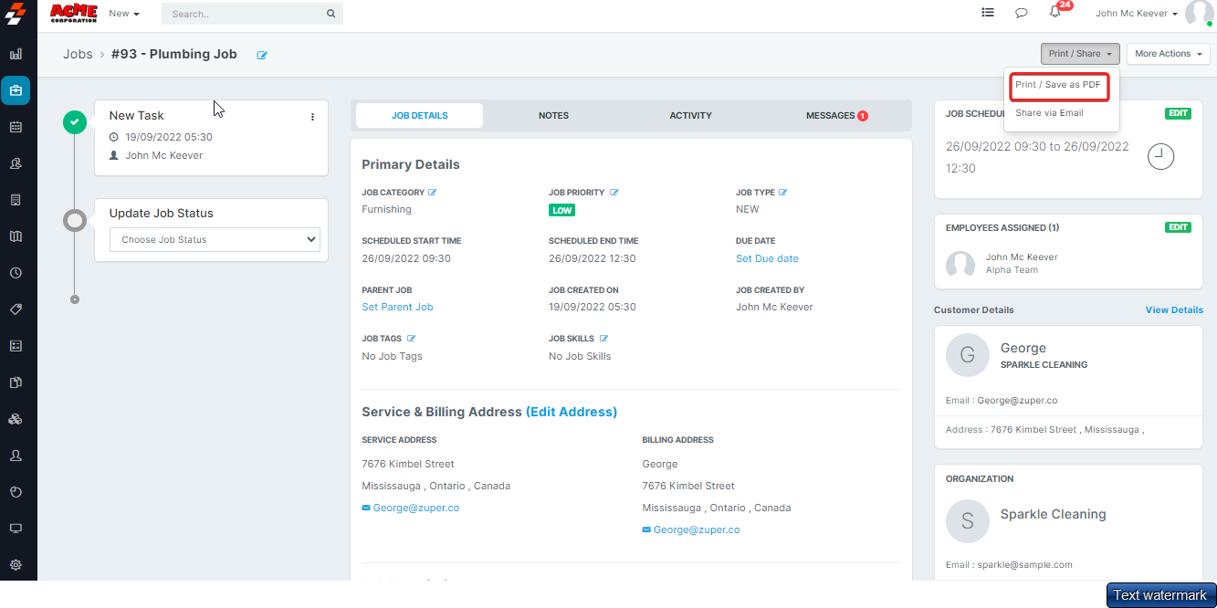Viewport: 1217px width, 608px height.
Task: Click the Set Due date link
Action: (767, 258)
